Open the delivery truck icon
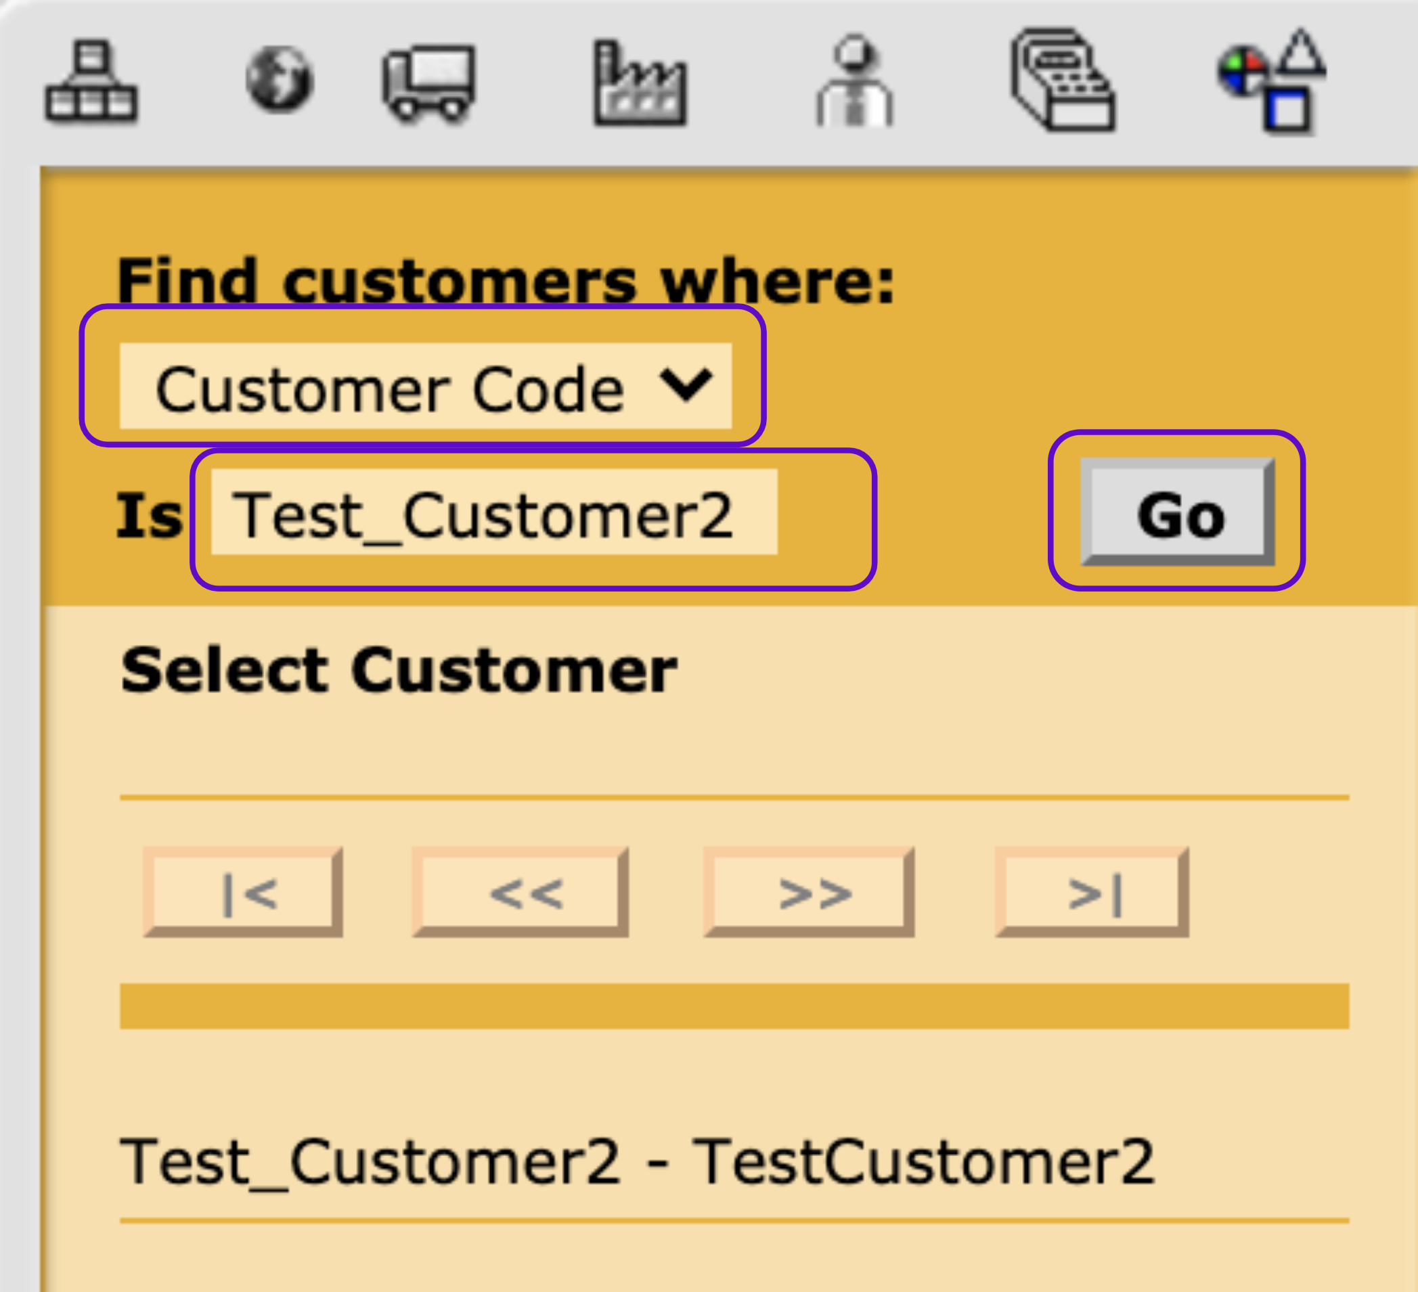Viewport: 1418px width, 1292px height. pos(429,83)
